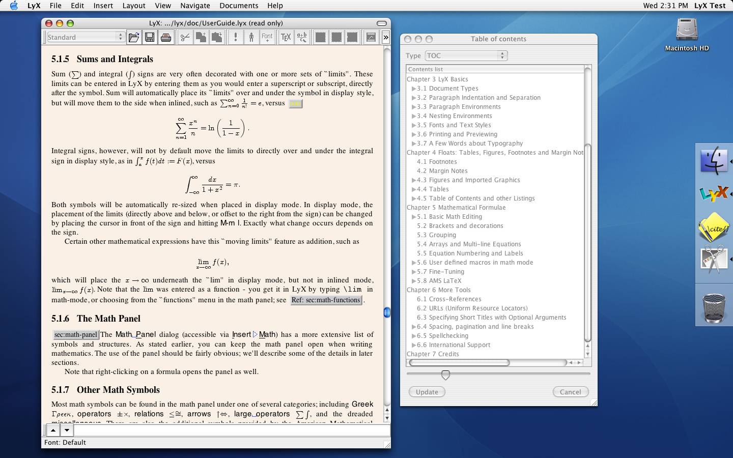
Task: Click the up arrow next to the command buffer
Action: point(52,430)
